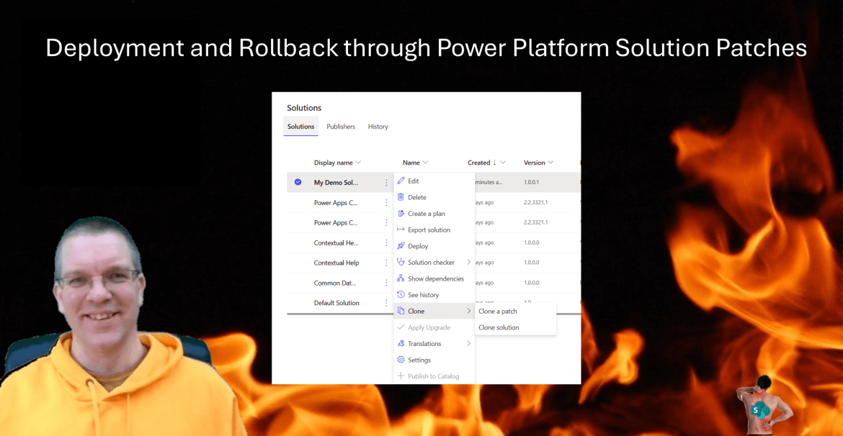Switch to the Publishers tab

(x=341, y=127)
